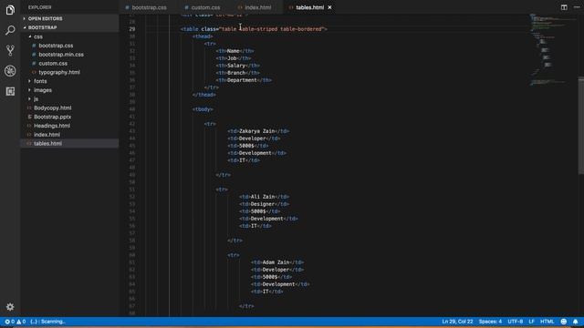Click the Adam Zain cell text
Screen dimensions: 584x328
click(276, 262)
